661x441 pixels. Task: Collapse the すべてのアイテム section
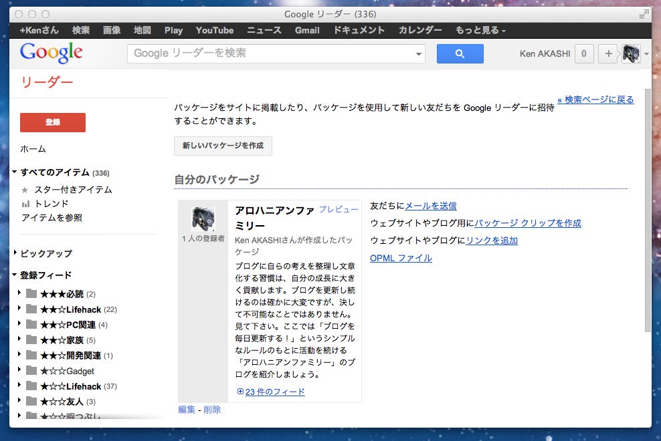[x=14, y=172]
